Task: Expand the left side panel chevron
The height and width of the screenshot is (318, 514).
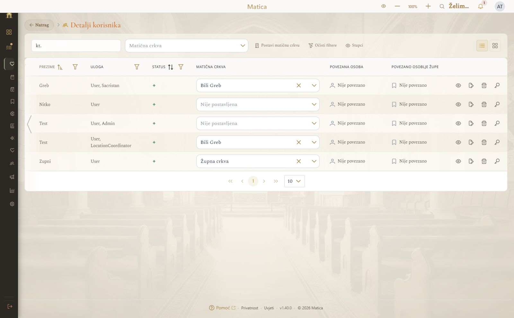Action: (x=29, y=124)
